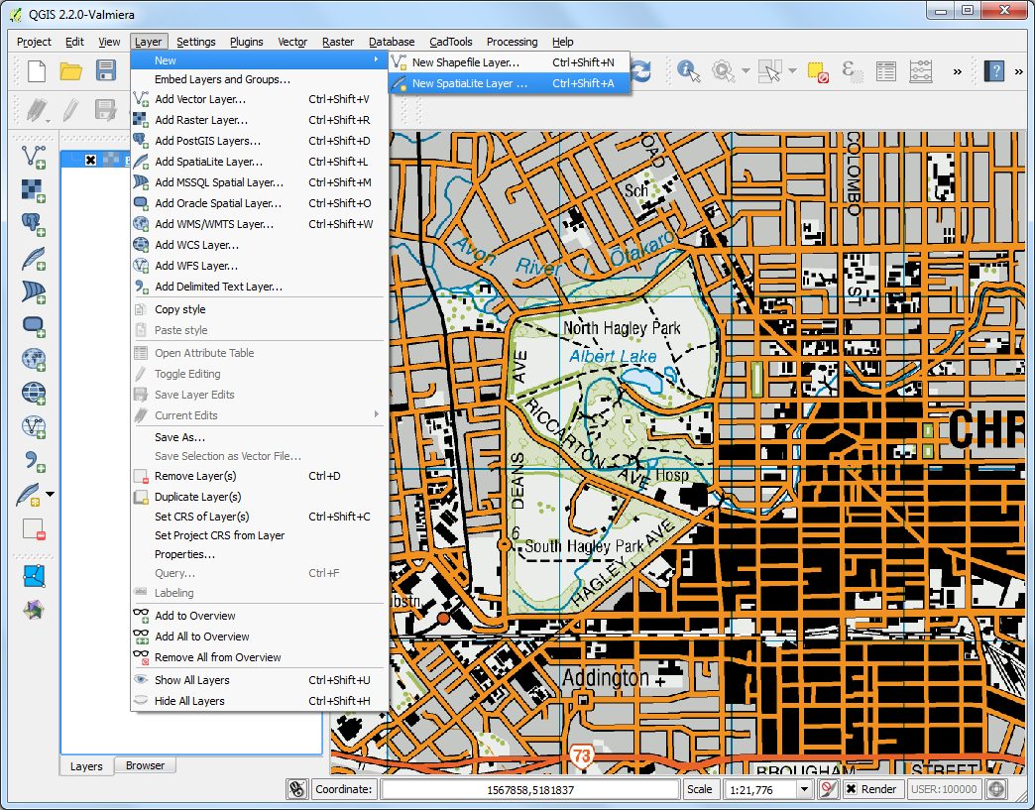This screenshot has height=810, width=1035.
Task: Choose Add Delimited Text Layer entry
Action: pos(259,287)
